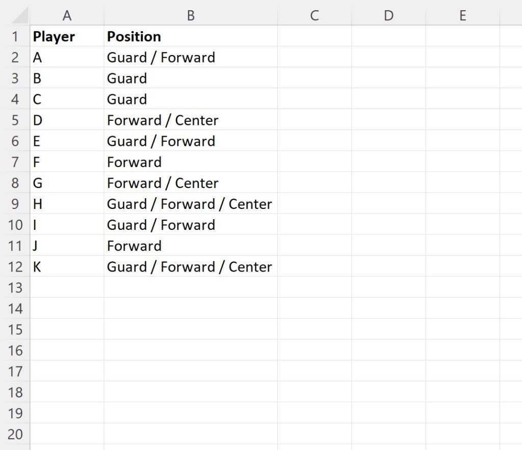Select column B header
This screenshot has height=450, width=522.
click(x=191, y=16)
